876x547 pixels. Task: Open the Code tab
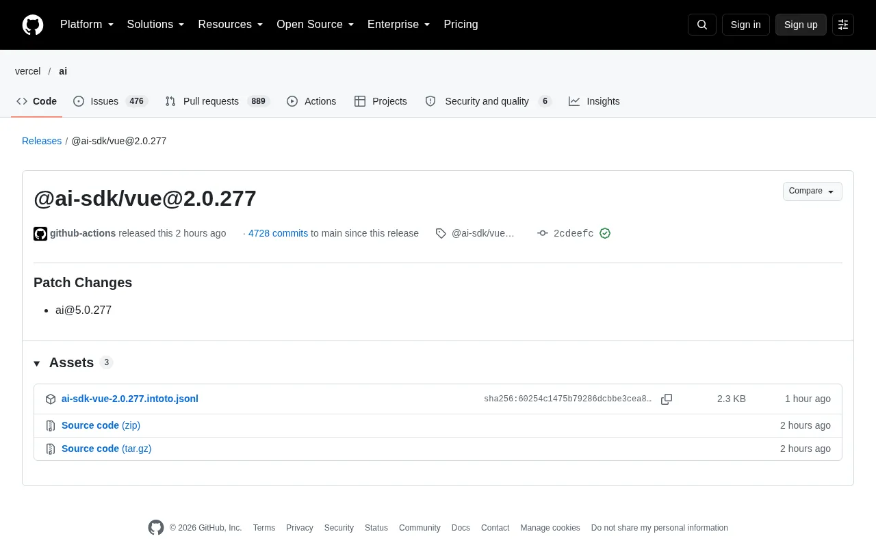coord(37,101)
